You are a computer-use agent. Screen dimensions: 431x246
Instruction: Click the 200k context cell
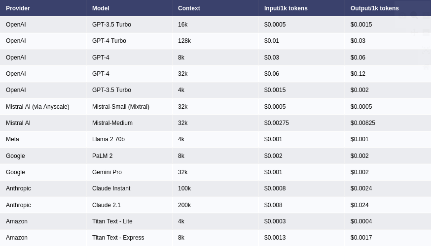184,205
